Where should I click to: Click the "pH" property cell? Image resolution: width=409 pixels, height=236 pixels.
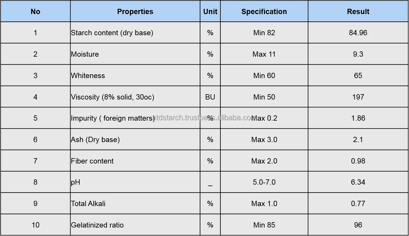pyautogui.click(x=76, y=182)
